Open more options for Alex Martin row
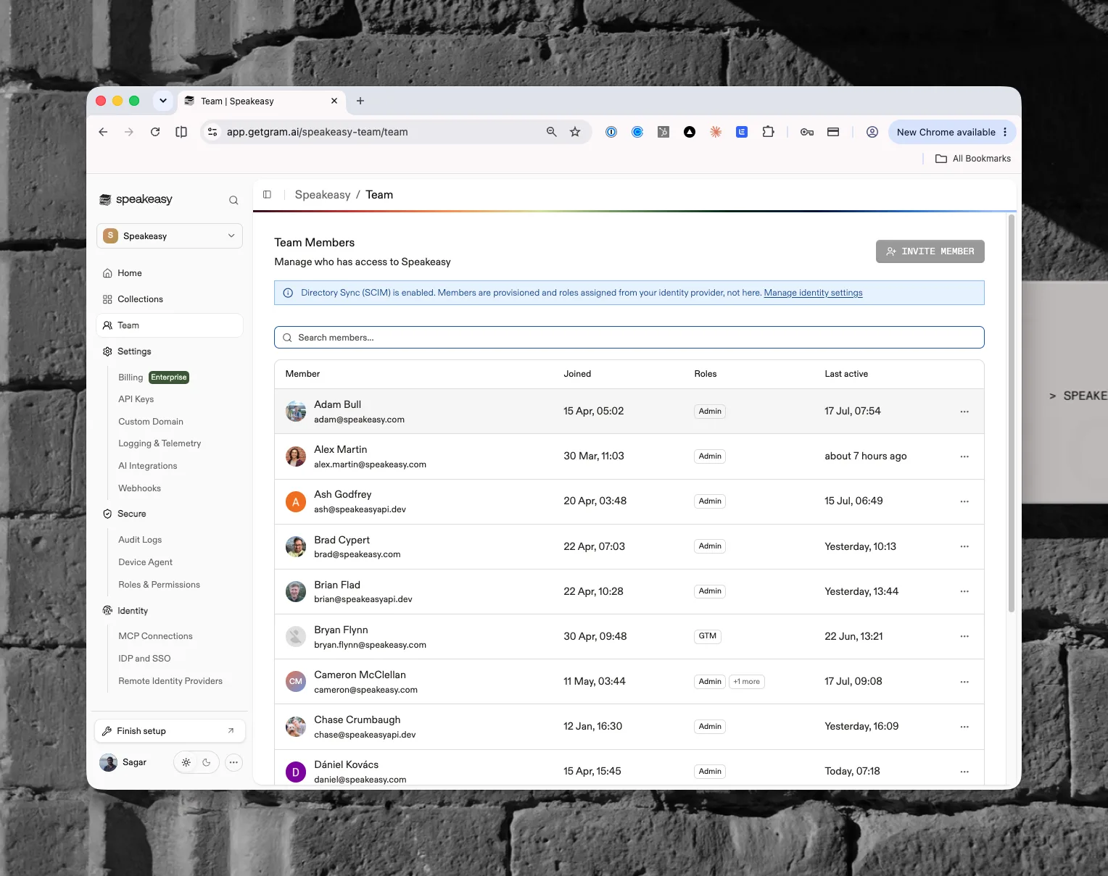Screen dimensions: 1108x876 (964, 456)
